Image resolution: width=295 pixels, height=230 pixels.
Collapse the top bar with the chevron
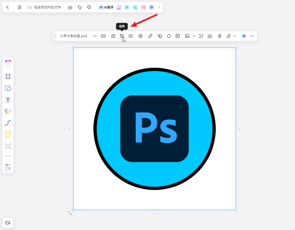click(x=159, y=7)
